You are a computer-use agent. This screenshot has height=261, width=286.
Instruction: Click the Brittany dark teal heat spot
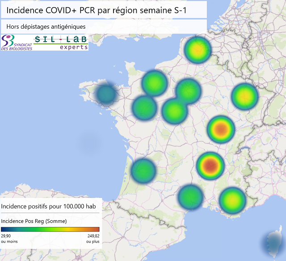point(106,94)
